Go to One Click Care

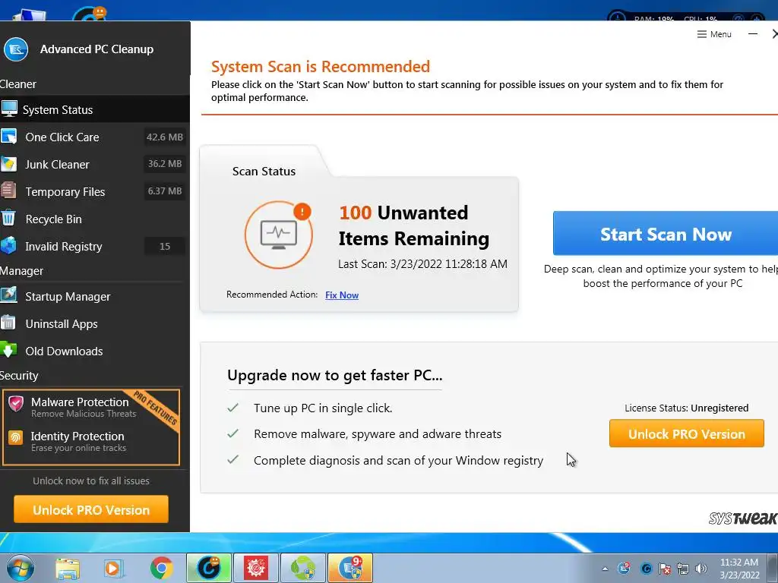point(95,137)
